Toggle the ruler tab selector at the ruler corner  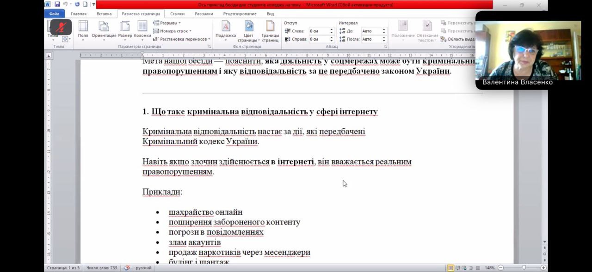coord(49,55)
